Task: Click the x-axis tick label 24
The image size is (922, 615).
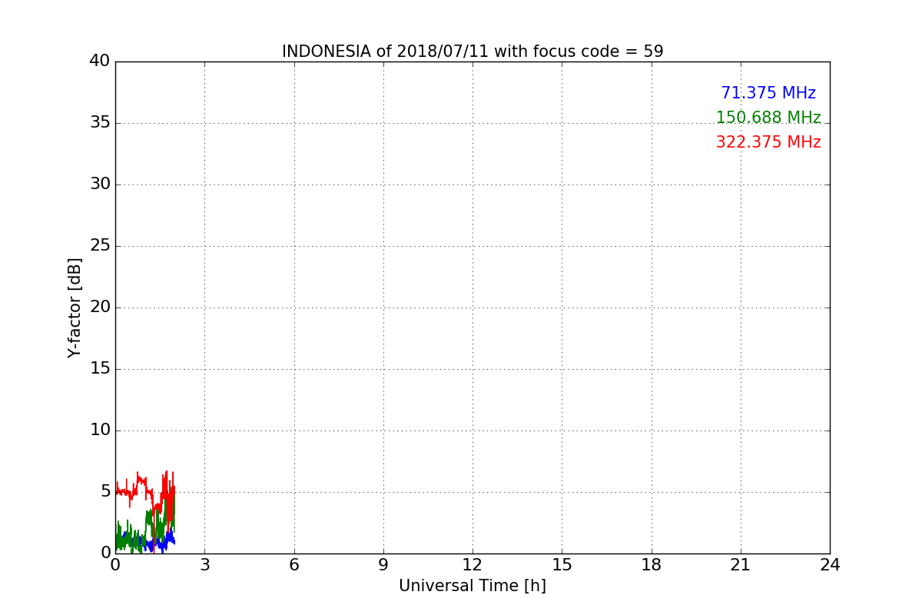Action: (830, 565)
